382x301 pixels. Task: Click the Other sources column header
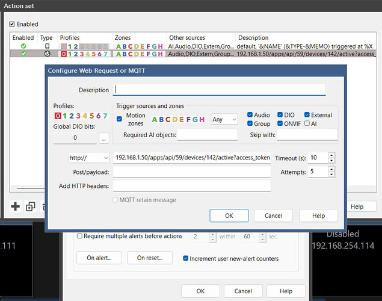pyautogui.click(x=186, y=37)
